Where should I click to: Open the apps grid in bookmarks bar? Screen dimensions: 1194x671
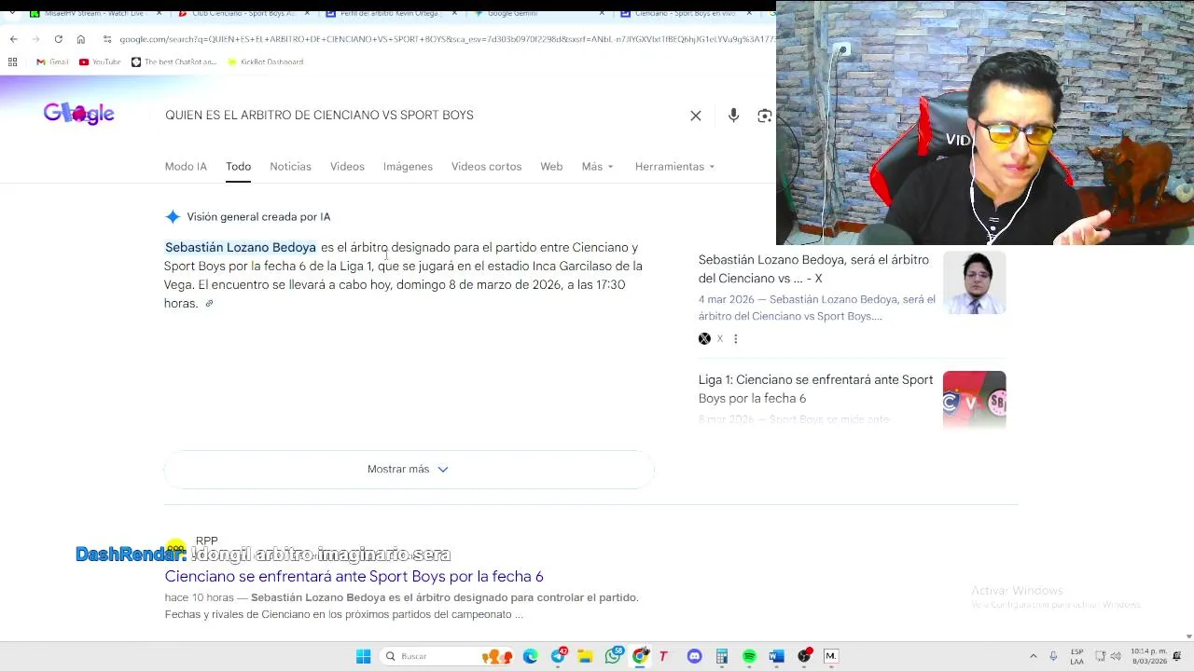coord(12,62)
